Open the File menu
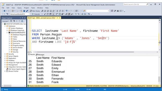Image resolution: width=162 pixels, height=91 pixels. (3, 8)
